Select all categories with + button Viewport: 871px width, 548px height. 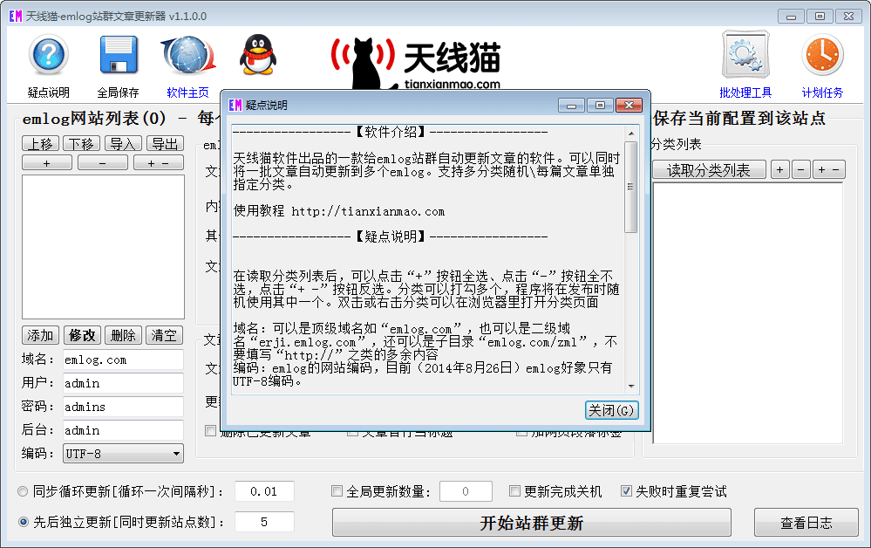coord(780,169)
